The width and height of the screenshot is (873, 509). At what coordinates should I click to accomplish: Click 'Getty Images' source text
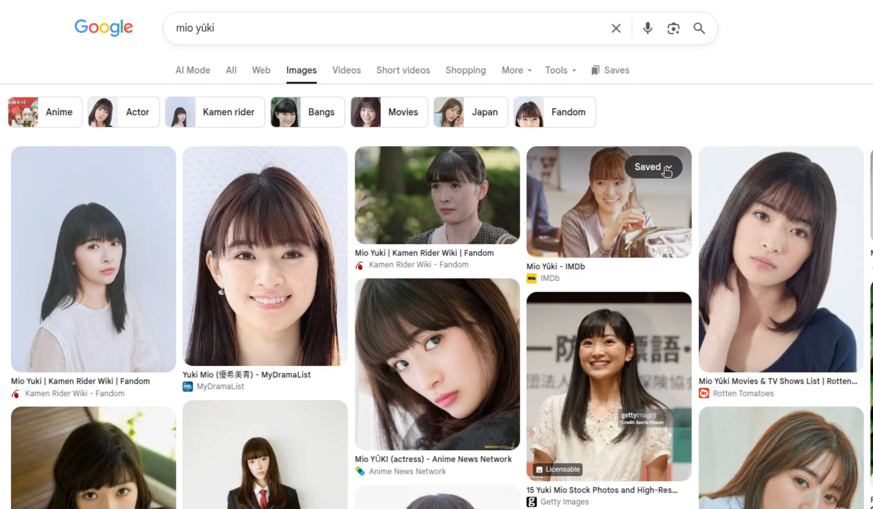pos(565,502)
